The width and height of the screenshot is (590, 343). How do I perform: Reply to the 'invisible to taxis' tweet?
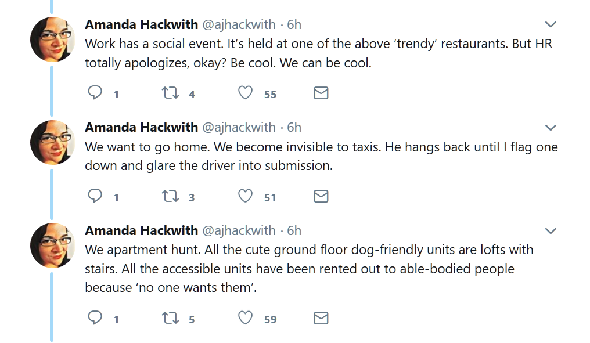coord(95,196)
